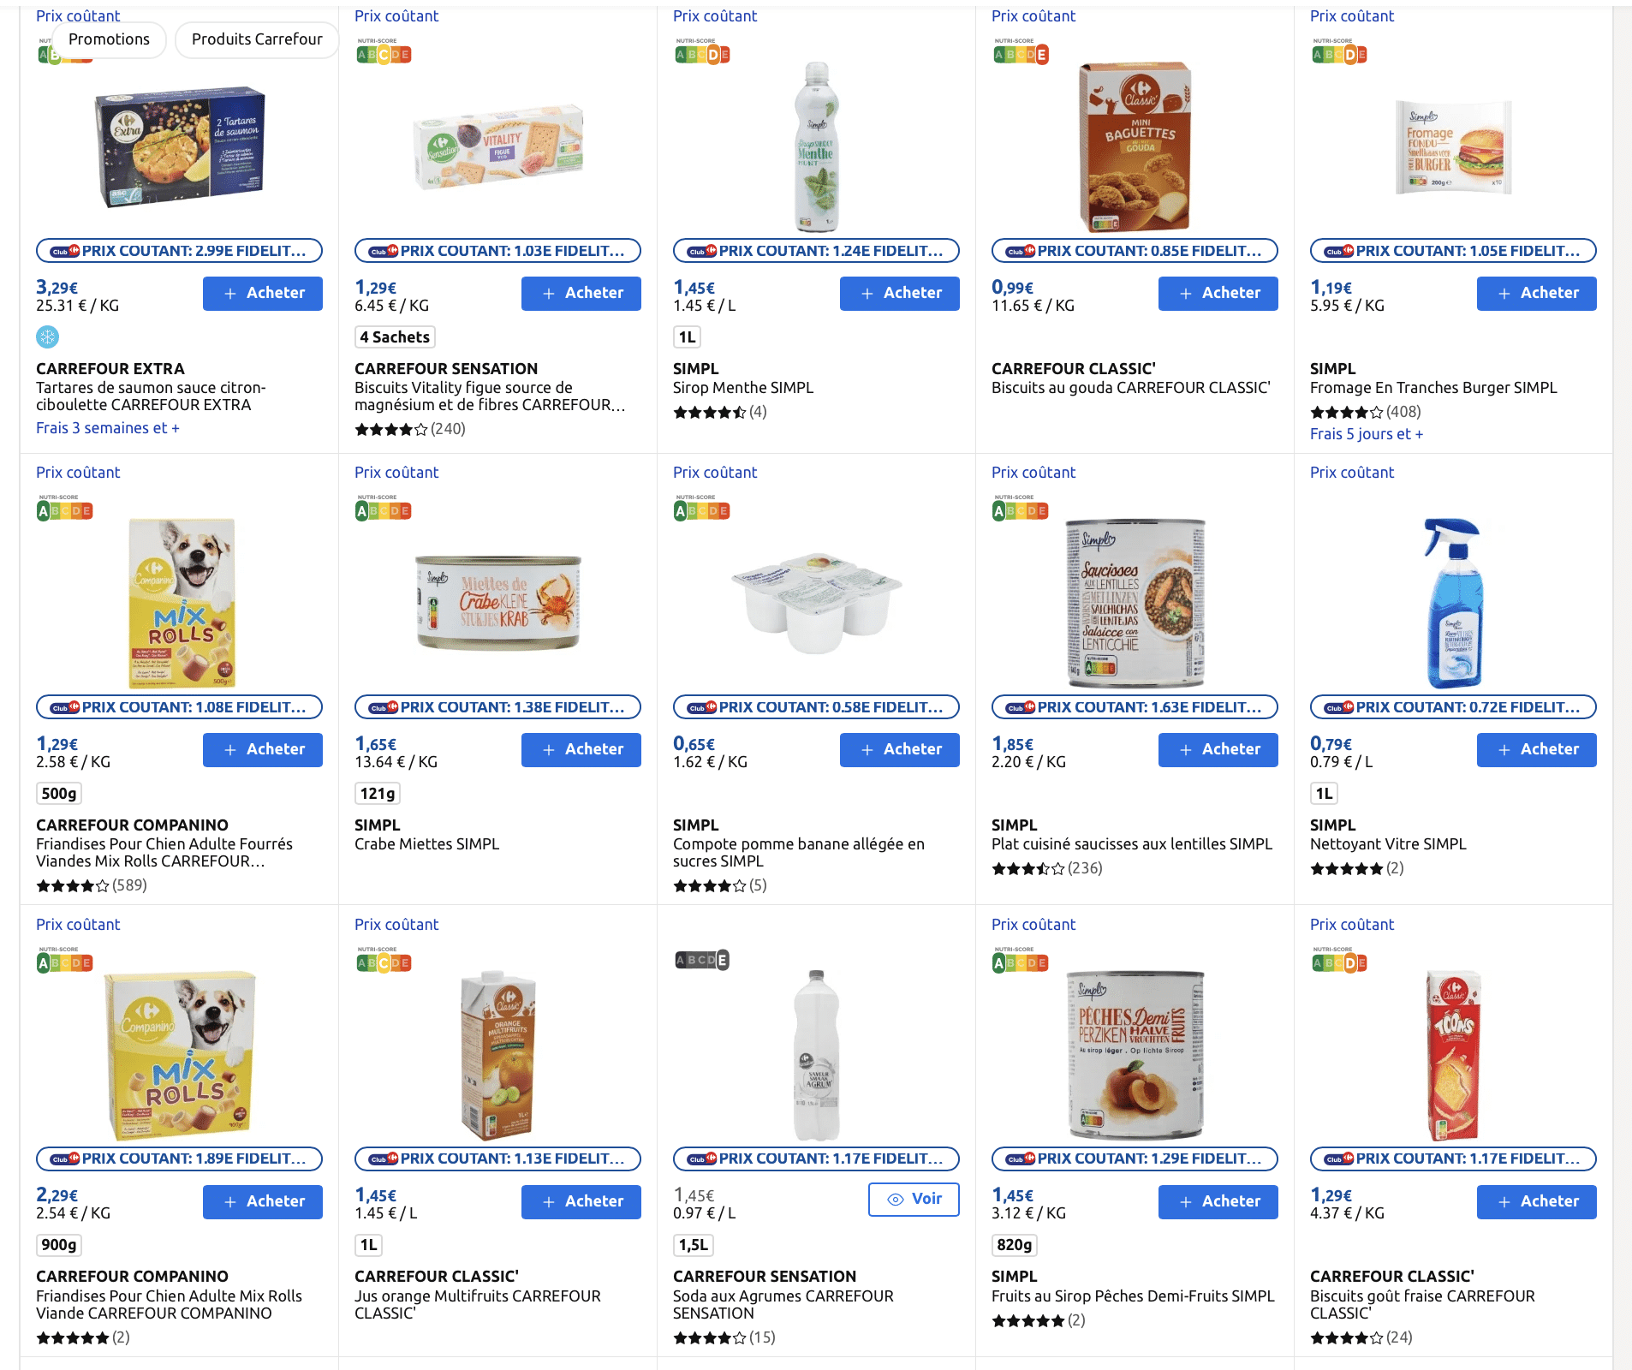Click the eye Voir button for Soda aux Agrumes
The width and height of the screenshot is (1632, 1370).
pyautogui.click(x=914, y=1200)
